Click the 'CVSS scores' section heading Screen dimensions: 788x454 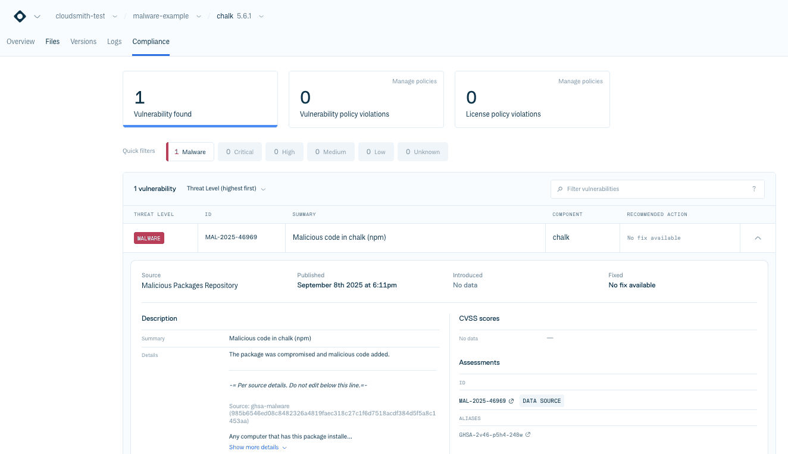pos(479,318)
